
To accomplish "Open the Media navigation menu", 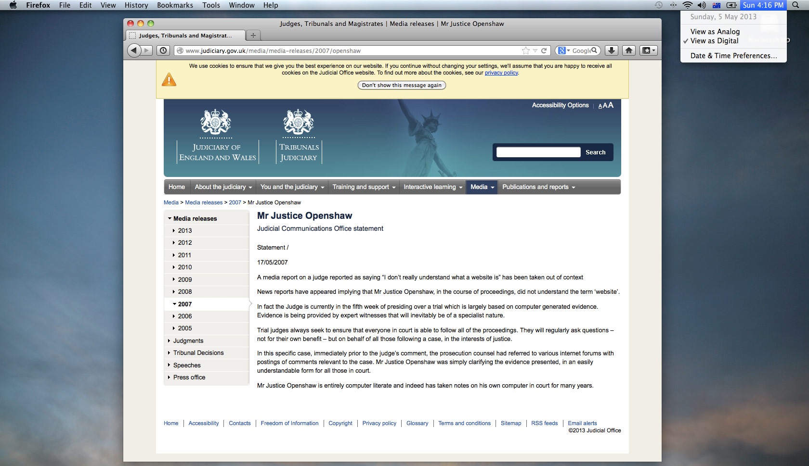I will coord(482,187).
